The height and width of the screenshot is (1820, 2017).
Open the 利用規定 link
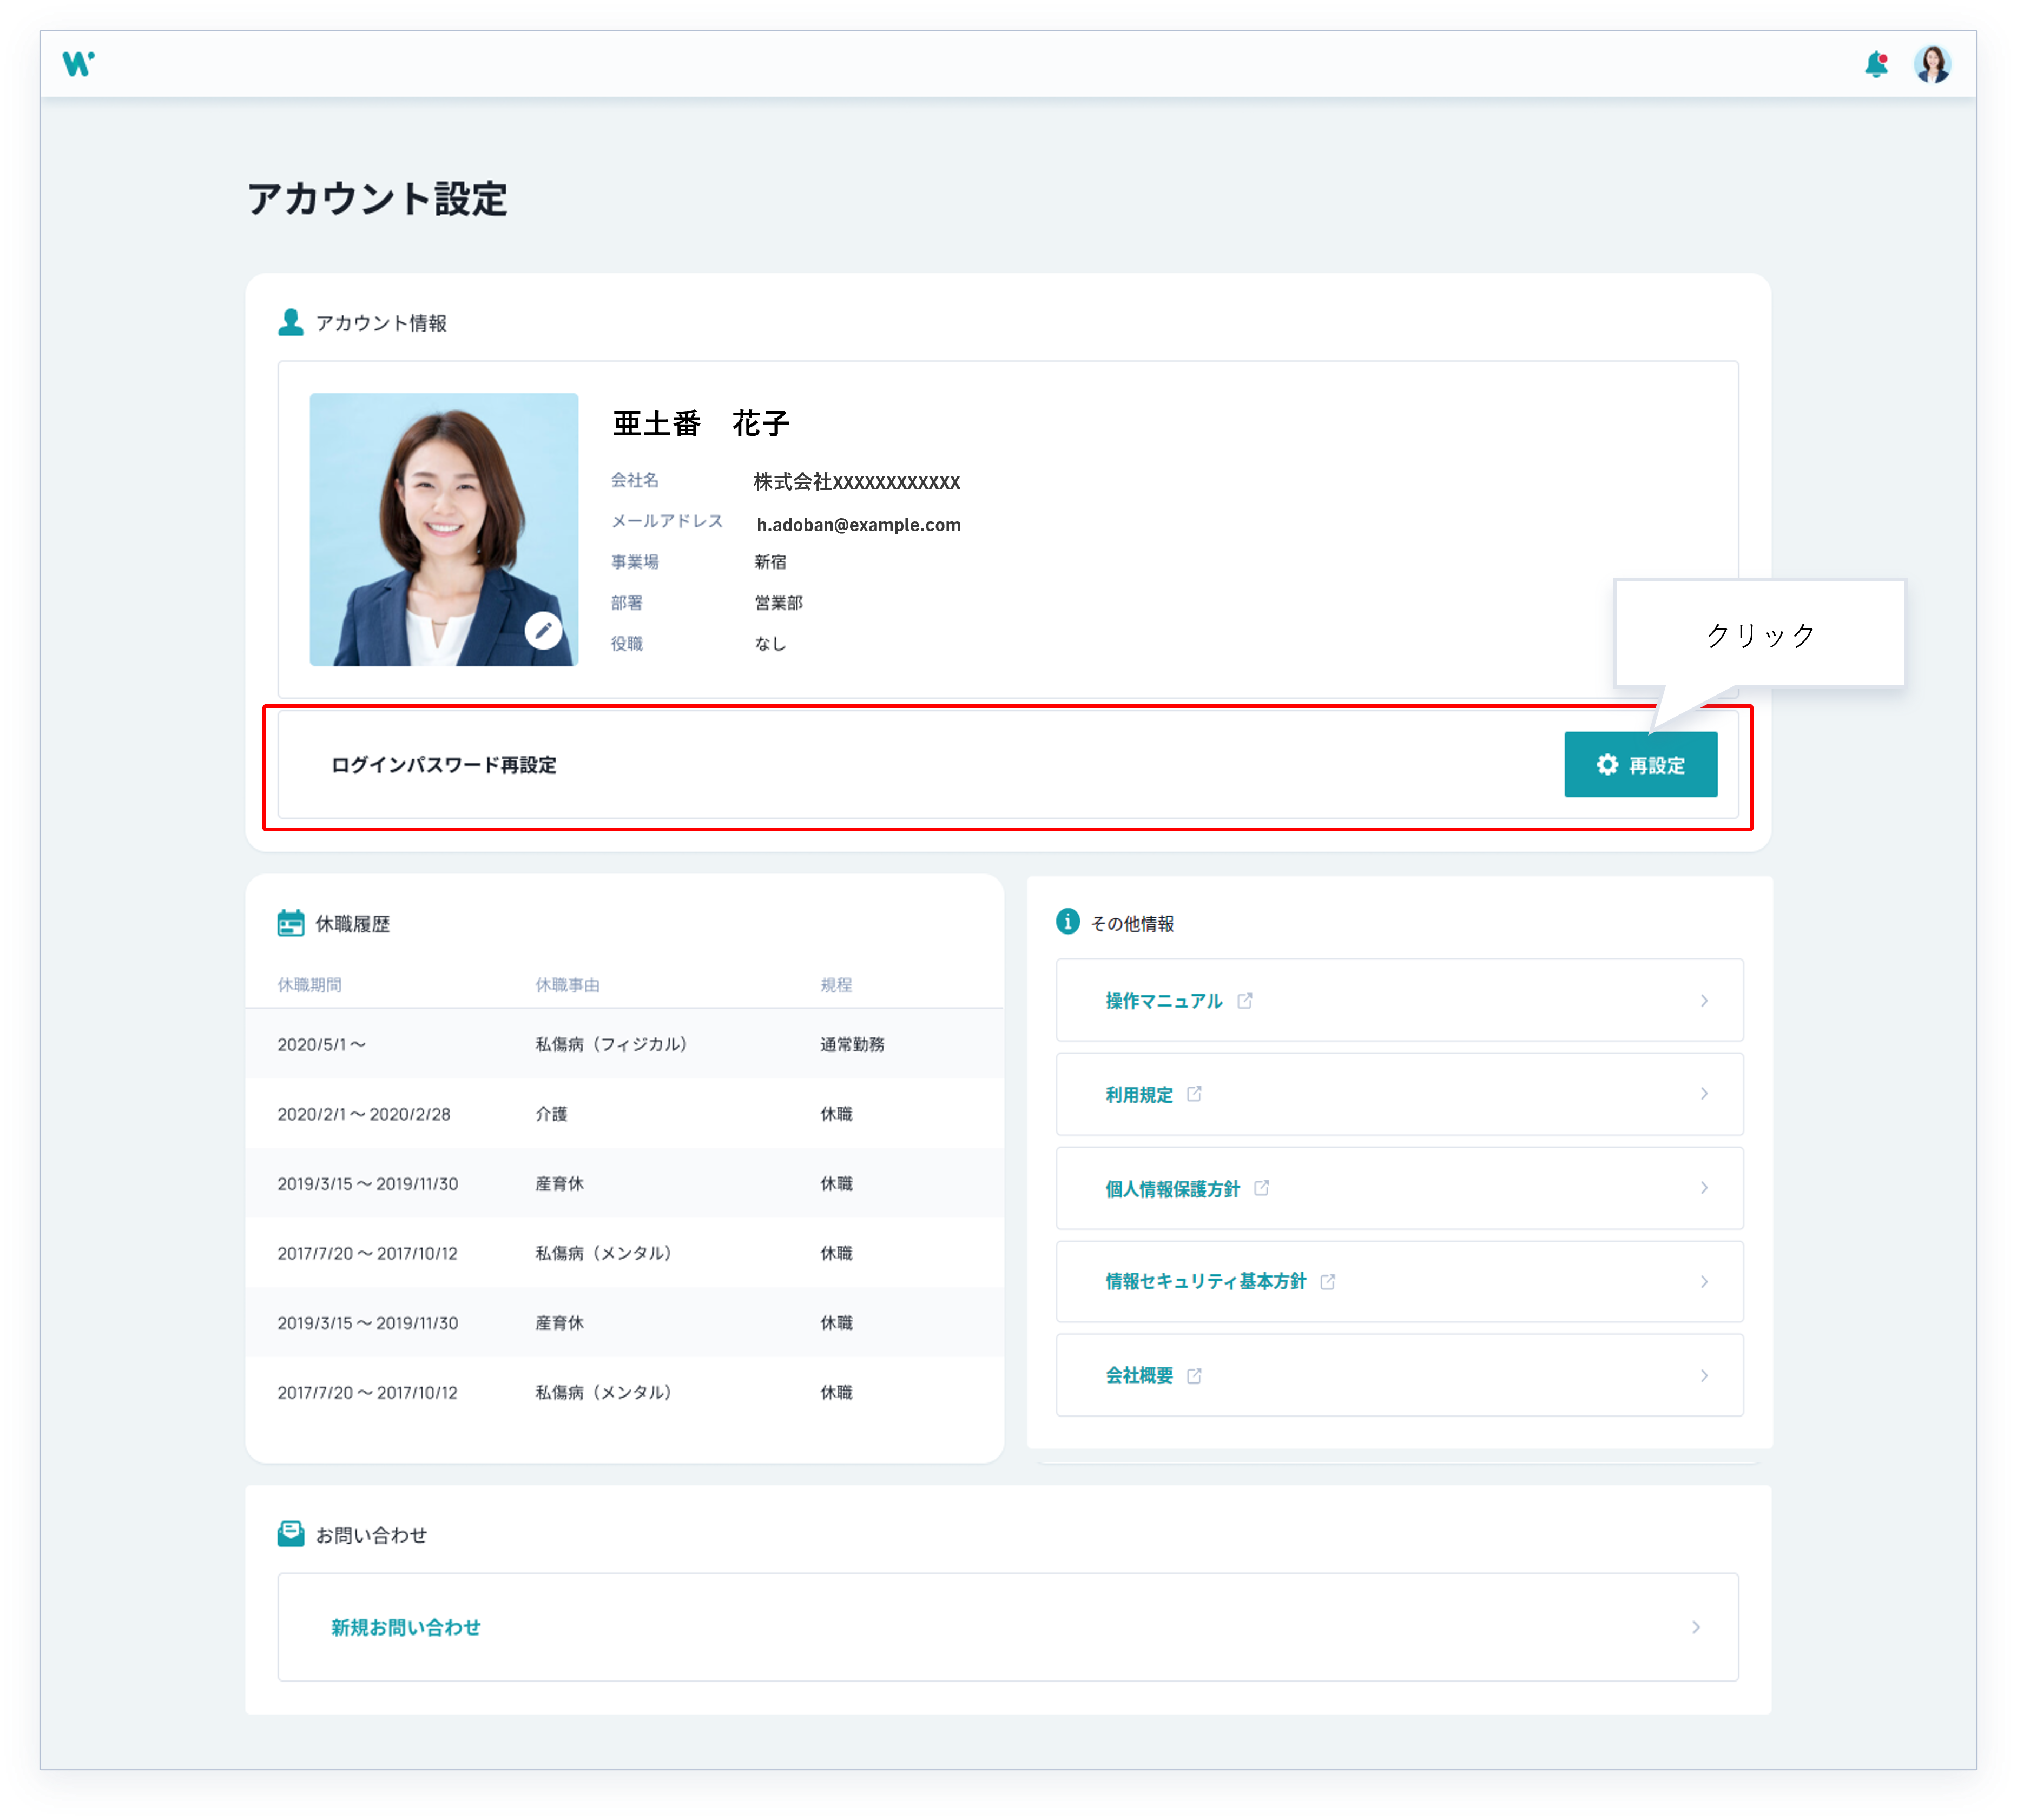pos(1138,1095)
